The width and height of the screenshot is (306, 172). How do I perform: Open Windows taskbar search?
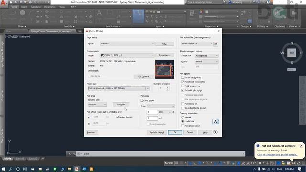coord(11,169)
